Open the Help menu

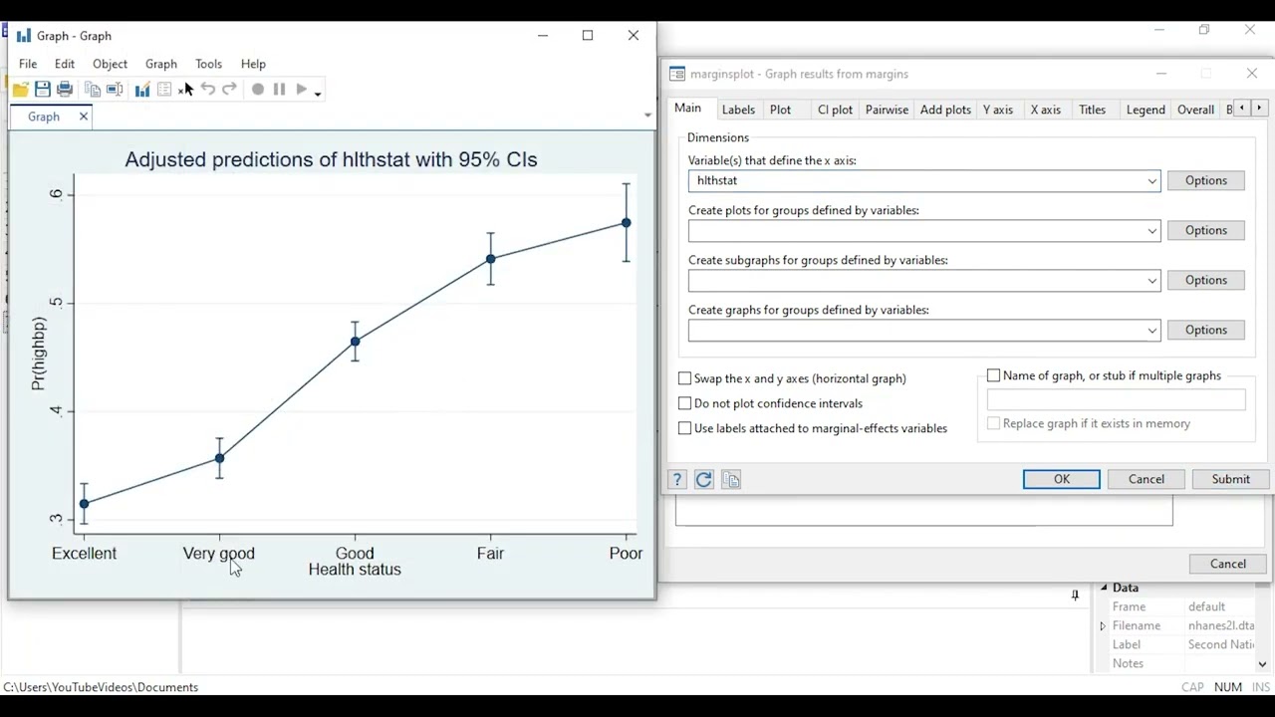[x=253, y=64]
